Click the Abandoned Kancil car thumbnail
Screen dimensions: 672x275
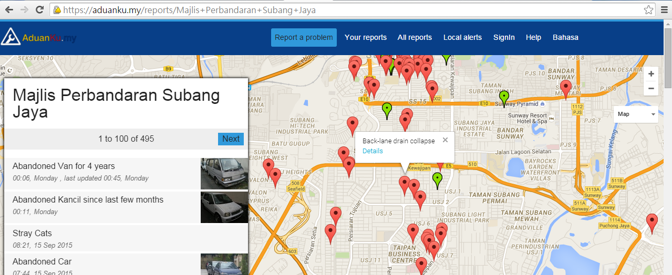coord(224,207)
